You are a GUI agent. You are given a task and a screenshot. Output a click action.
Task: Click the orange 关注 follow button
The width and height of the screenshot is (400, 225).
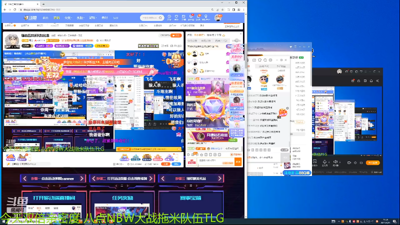[176, 35]
